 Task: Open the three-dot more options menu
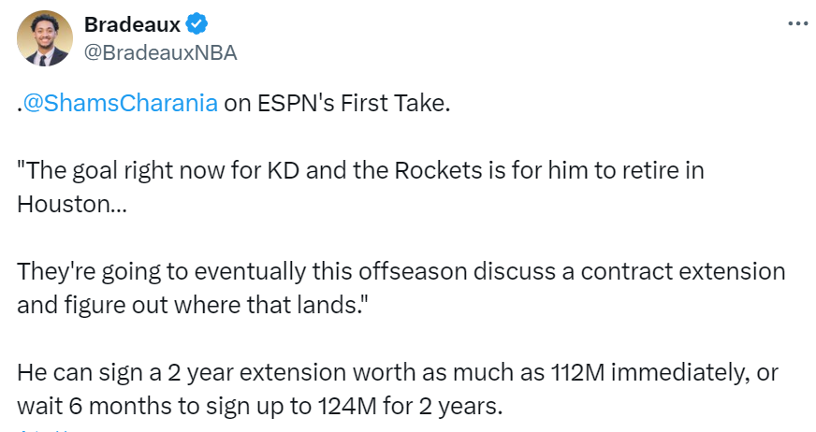click(x=798, y=23)
